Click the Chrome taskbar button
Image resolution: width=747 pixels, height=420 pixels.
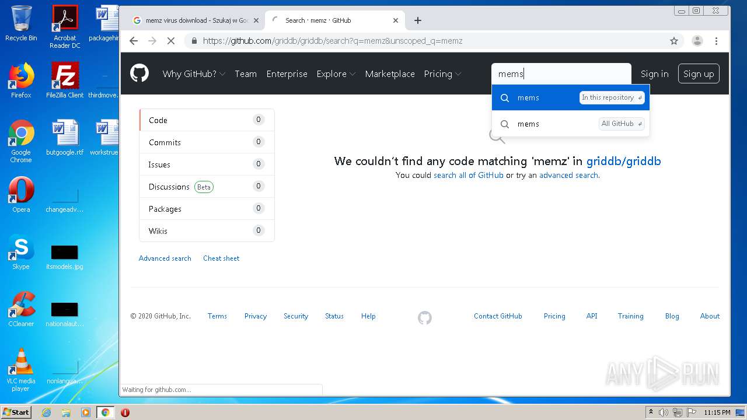pos(105,412)
